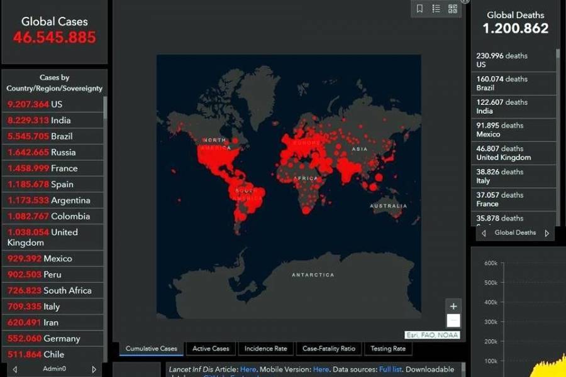Select Chile in the cases list
The image size is (566, 377).
click(x=53, y=354)
